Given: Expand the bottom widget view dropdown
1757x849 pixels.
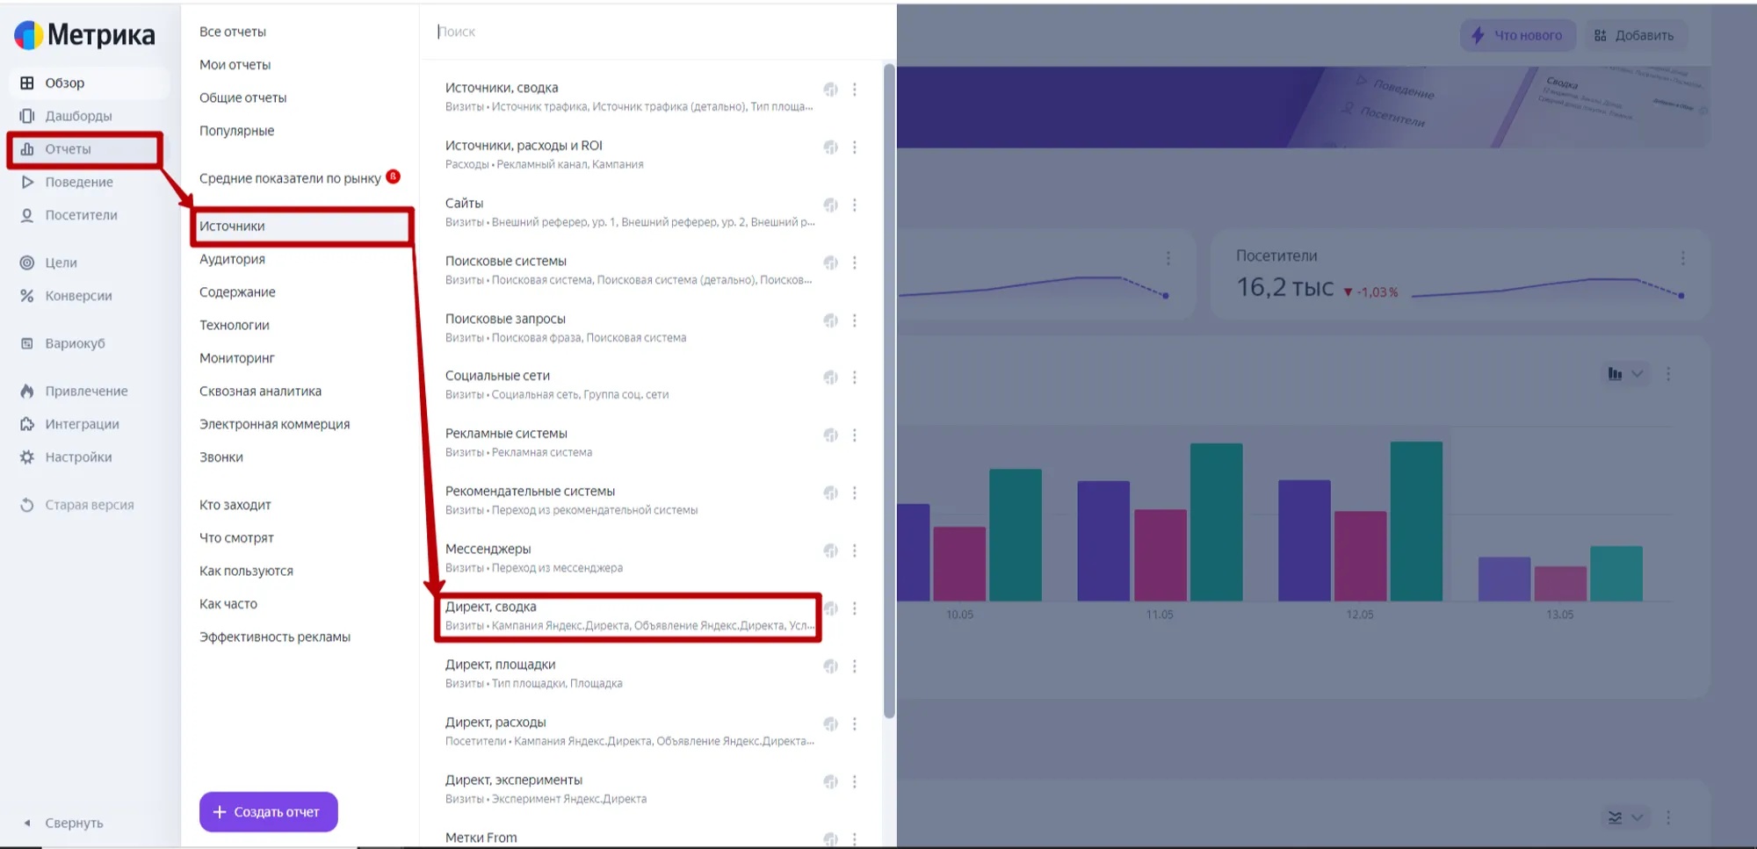Looking at the screenshot, I should (x=1625, y=817).
